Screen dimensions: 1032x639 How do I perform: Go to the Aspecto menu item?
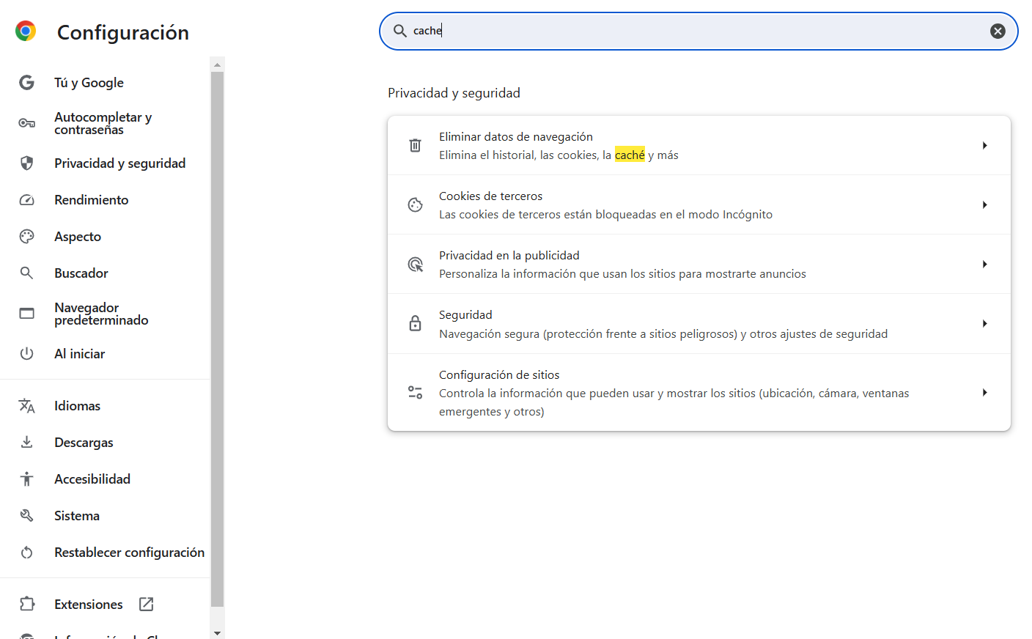click(78, 237)
